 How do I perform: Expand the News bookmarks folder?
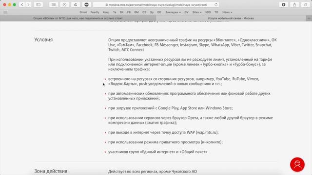(227, 12)
